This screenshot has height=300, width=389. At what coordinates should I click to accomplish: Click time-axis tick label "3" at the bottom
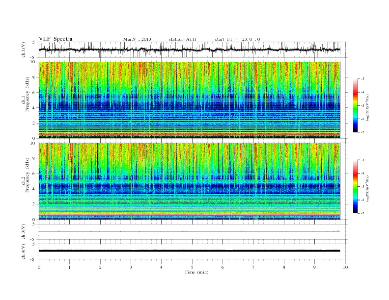131,267
